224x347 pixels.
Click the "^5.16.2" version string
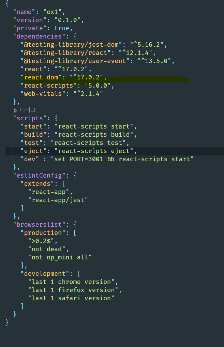[147, 45]
